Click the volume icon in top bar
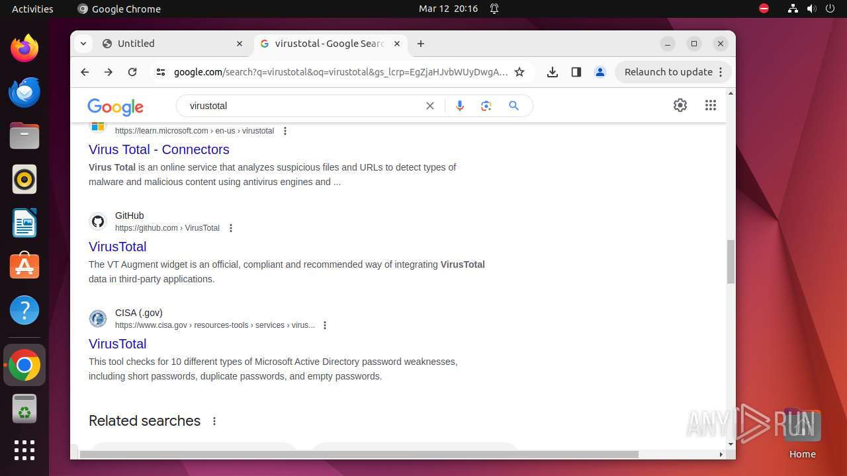 point(811,9)
